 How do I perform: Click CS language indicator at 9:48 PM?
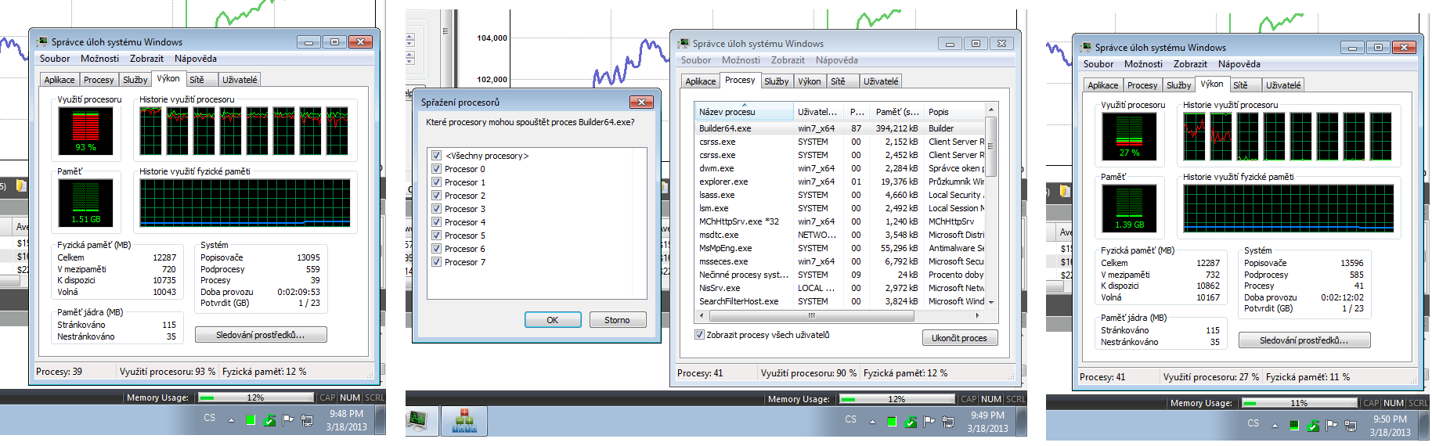coord(209,418)
